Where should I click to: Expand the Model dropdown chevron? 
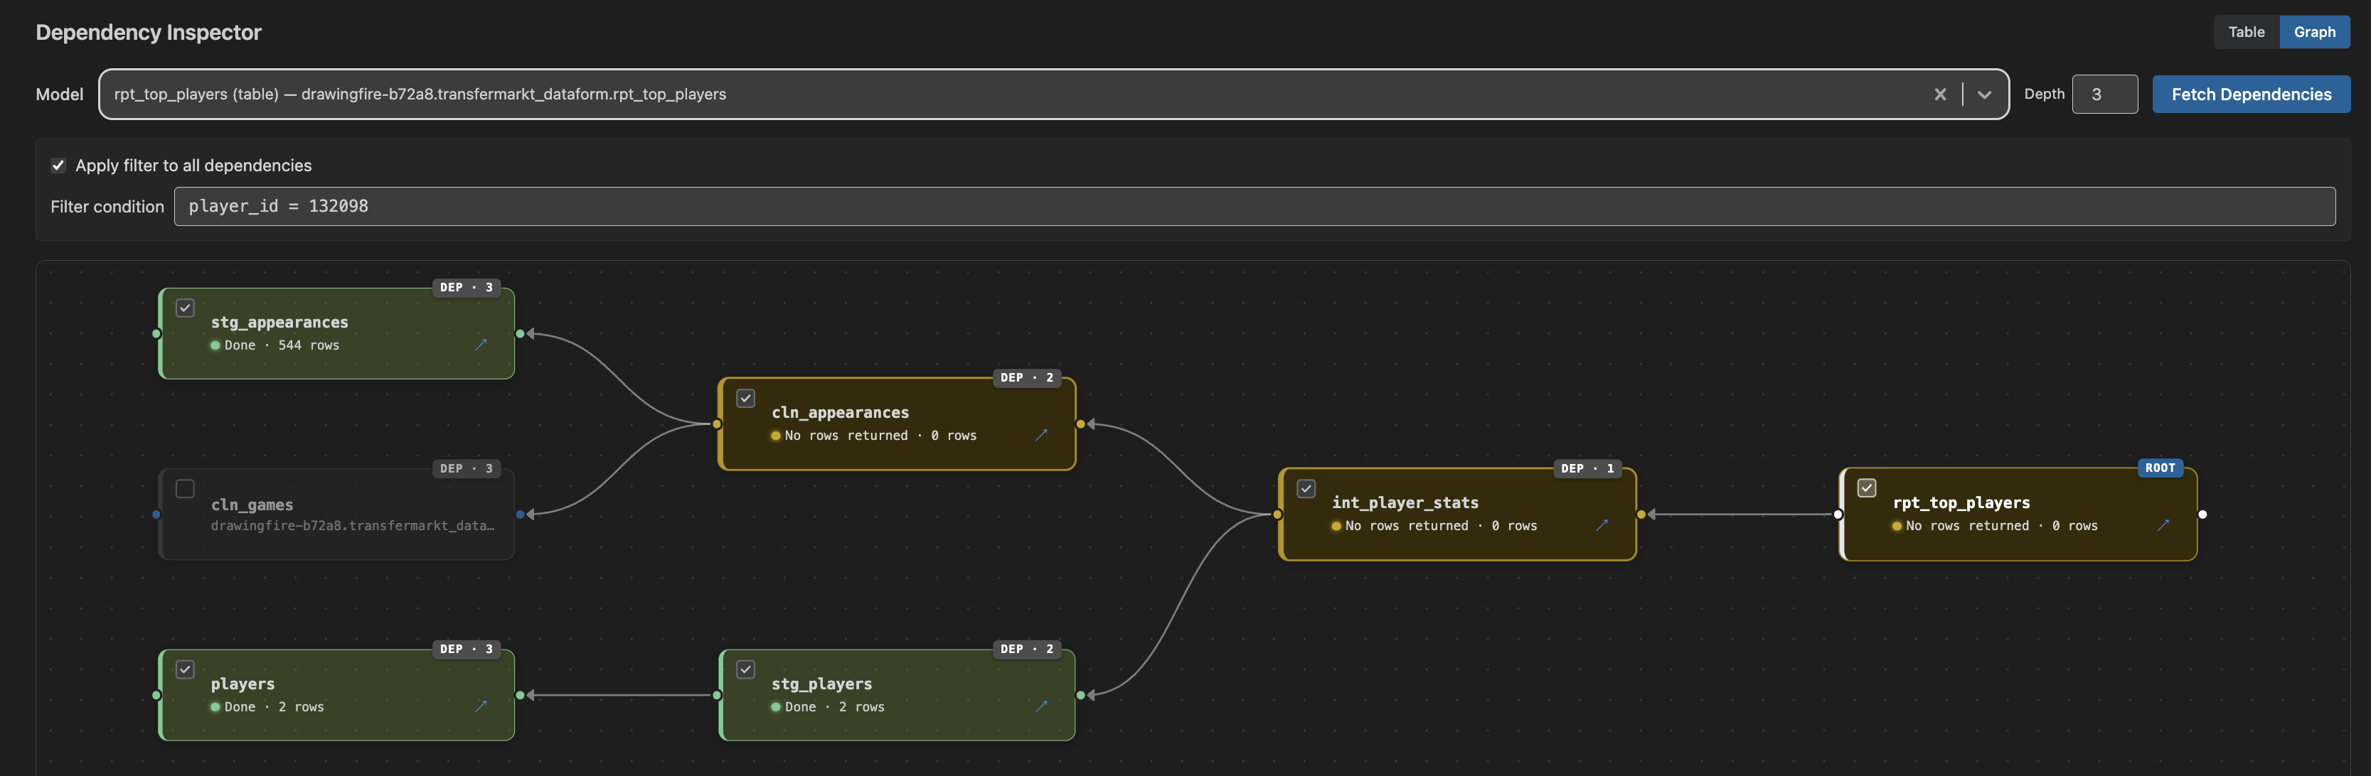click(1984, 94)
